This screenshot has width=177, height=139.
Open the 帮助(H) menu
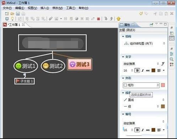(x=83, y=8)
